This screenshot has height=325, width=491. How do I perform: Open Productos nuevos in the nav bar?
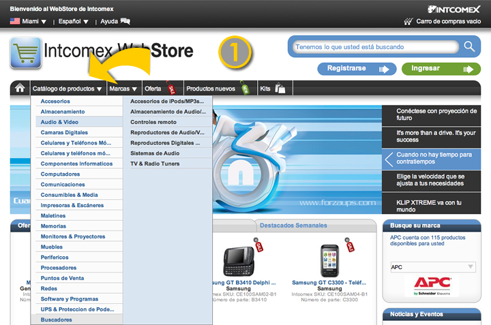pos(211,89)
